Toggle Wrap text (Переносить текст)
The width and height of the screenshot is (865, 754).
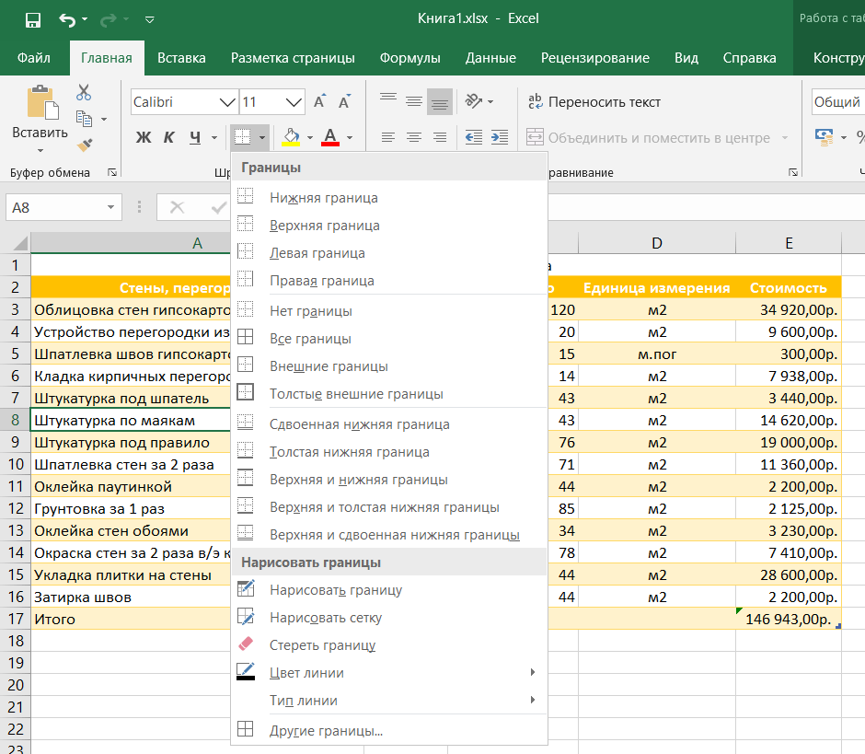tap(594, 102)
